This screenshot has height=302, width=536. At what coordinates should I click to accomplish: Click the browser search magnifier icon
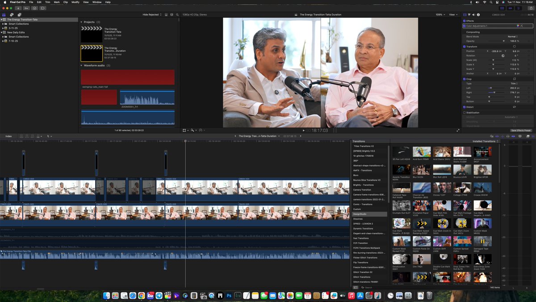pyautogui.click(x=177, y=15)
